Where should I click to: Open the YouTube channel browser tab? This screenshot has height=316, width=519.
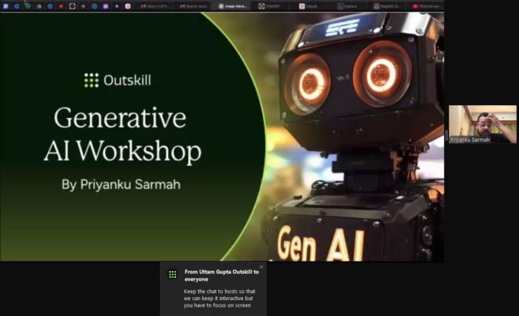coord(427,6)
